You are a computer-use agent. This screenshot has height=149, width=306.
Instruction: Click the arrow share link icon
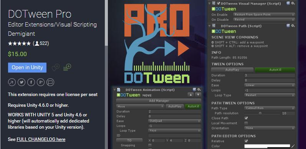12,82
